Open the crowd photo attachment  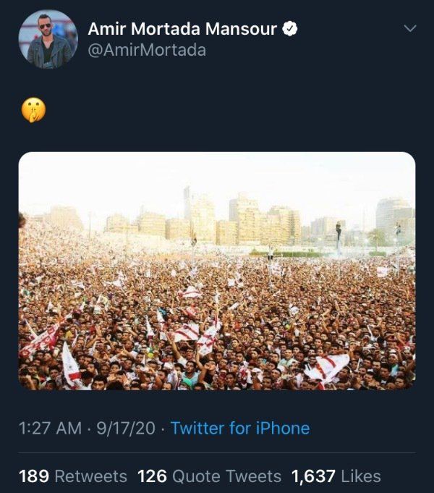(x=217, y=271)
